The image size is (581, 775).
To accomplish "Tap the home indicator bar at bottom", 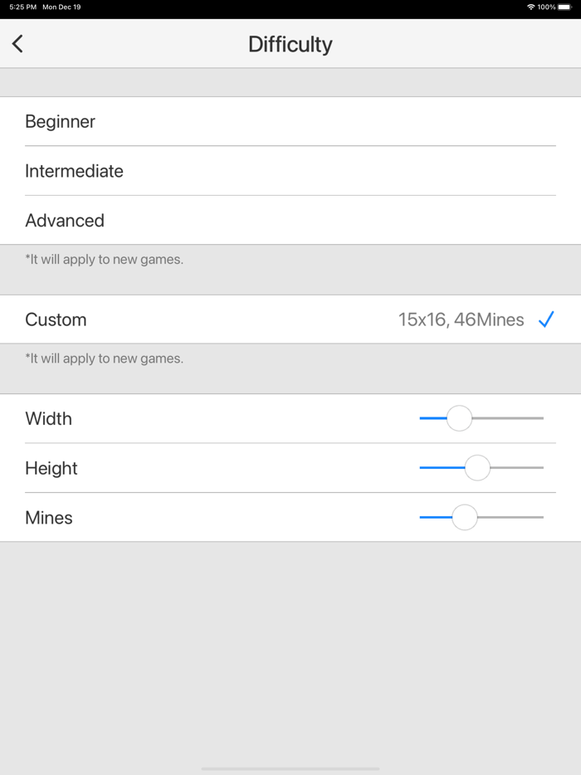I will coord(290,768).
